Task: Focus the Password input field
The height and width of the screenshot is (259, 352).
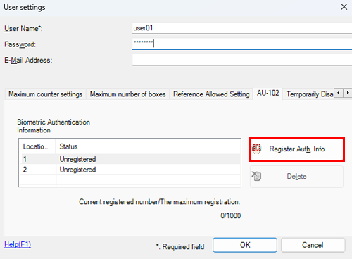Action: pos(242,44)
